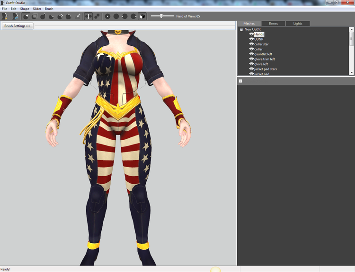355x272 pixels.
Task: Select the New Outfit root entry
Action: (252, 29)
